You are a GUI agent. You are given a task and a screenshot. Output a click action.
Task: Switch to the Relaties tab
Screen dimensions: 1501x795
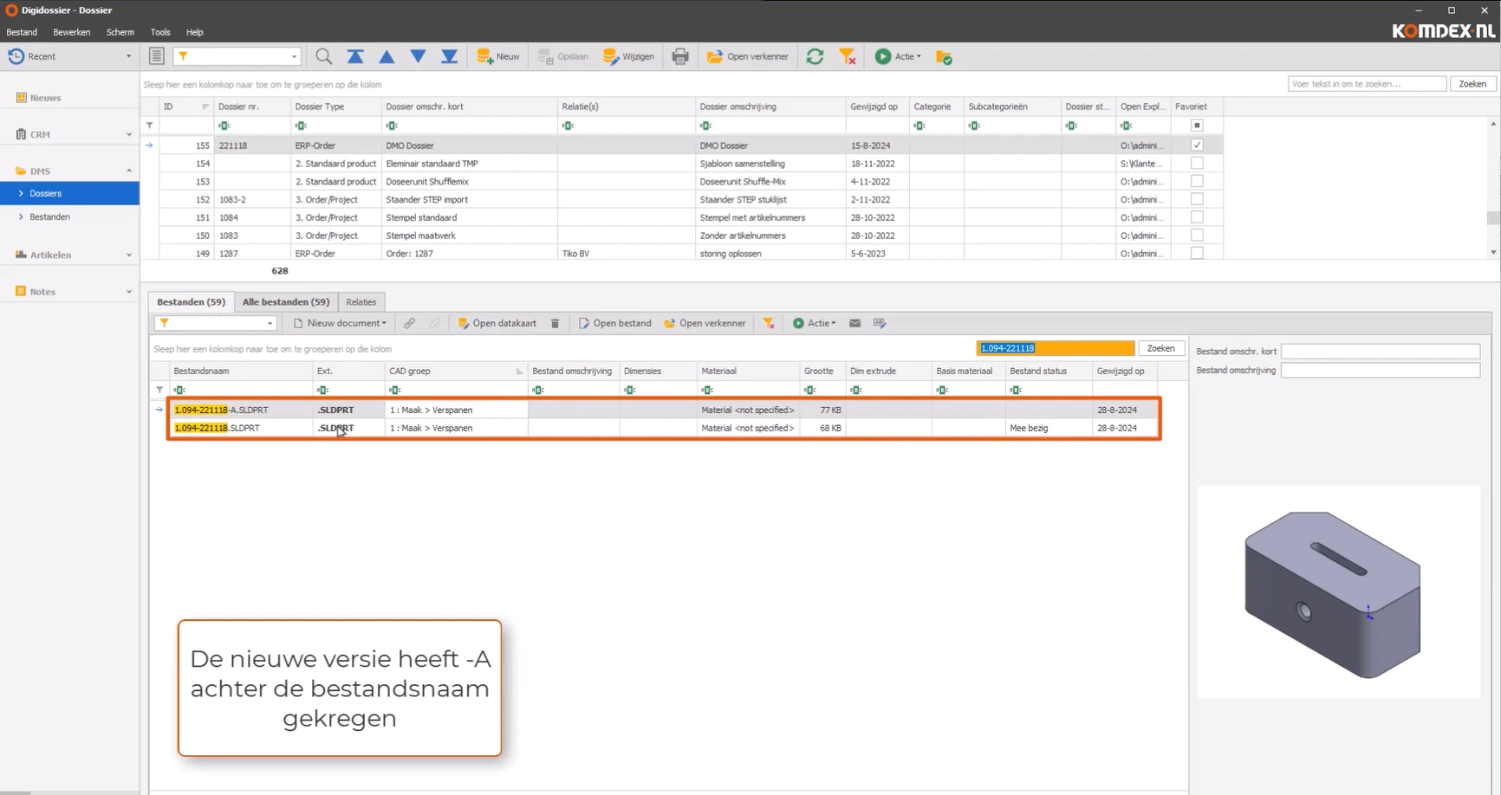pos(361,302)
